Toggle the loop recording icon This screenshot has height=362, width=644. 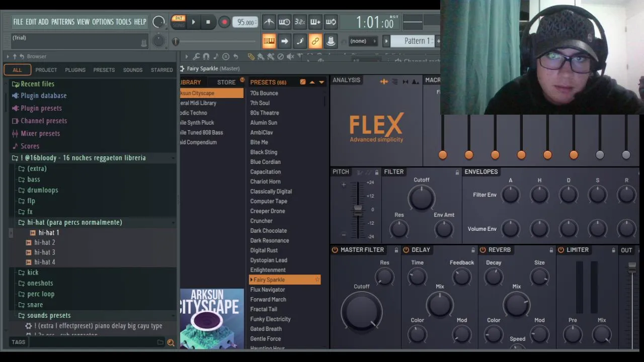point(331,22)
